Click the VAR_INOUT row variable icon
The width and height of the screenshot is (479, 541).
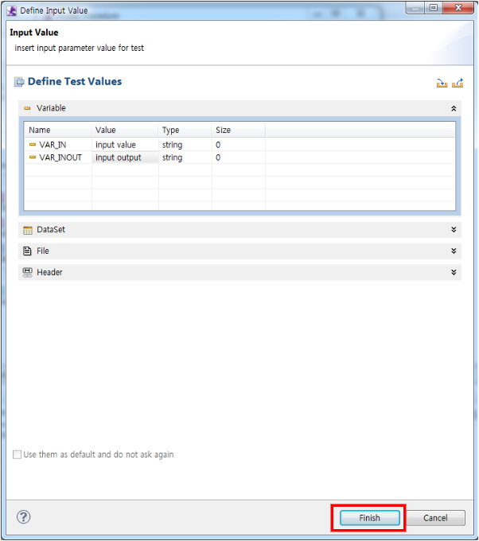33,158
